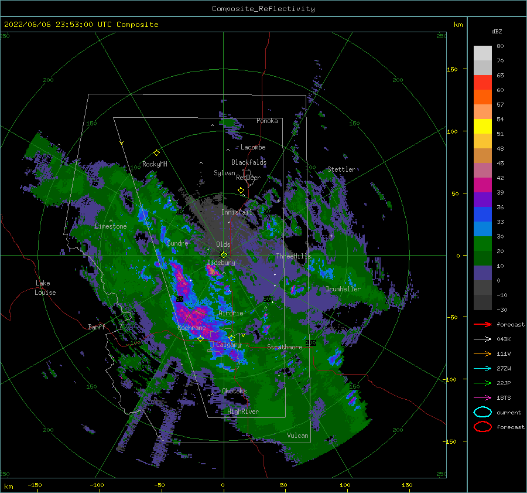Click the RedDeer city label
The image size is (527, 493).
(248, 178)
